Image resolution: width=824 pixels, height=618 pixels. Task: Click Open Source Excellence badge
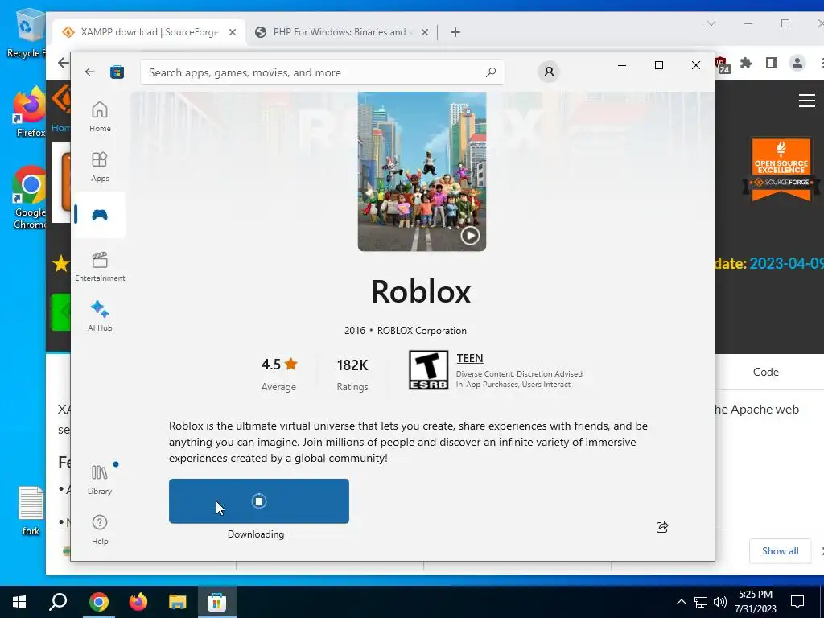(x=781, y=169)
